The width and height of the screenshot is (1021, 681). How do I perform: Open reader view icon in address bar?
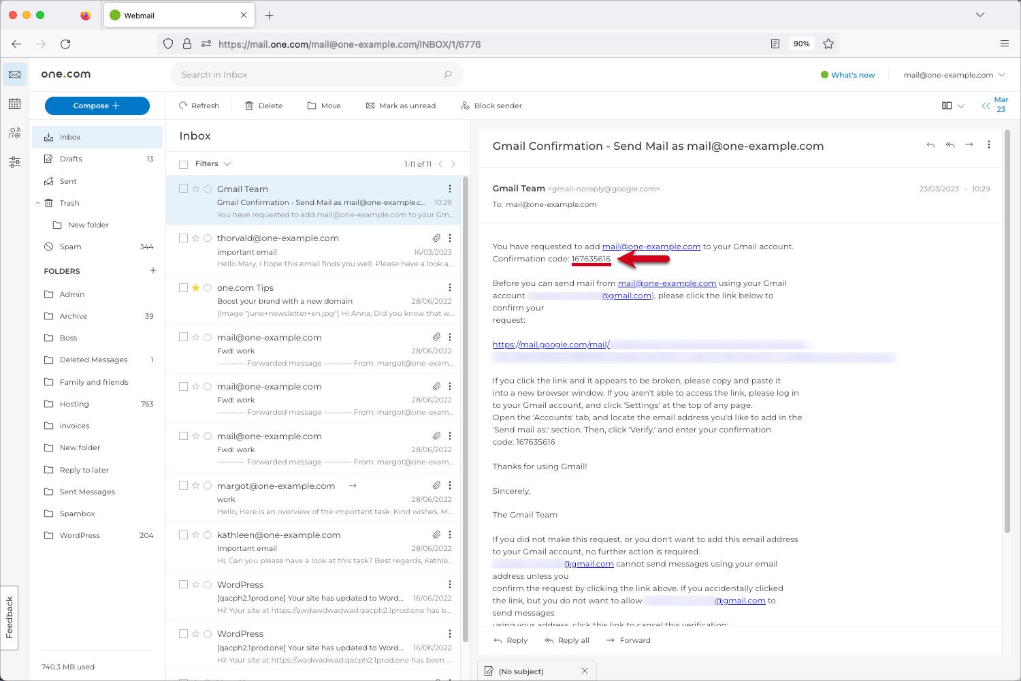click(x=775, y=44)
